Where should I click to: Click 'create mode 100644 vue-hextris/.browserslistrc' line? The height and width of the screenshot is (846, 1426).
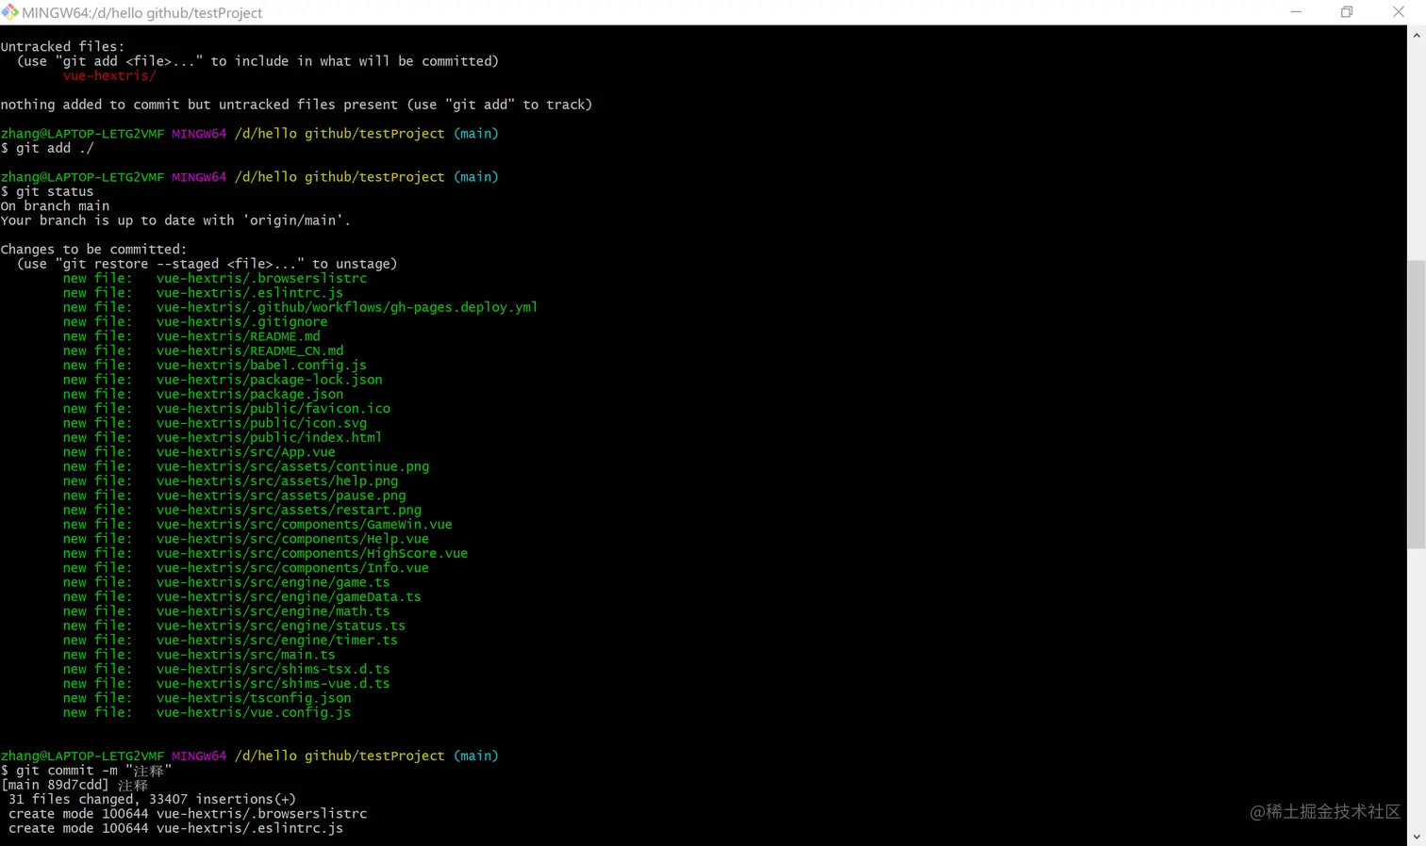(188, 814)
